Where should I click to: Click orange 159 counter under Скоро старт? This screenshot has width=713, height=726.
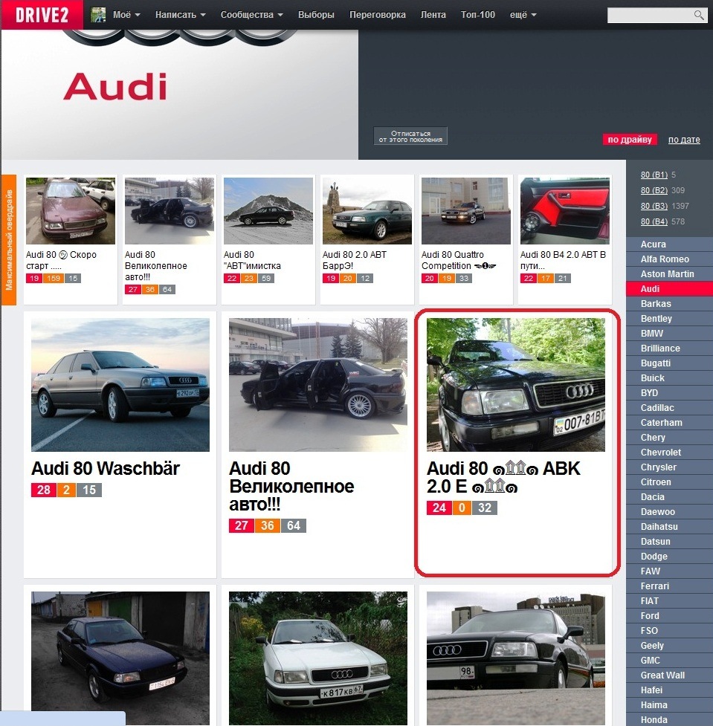54,278
